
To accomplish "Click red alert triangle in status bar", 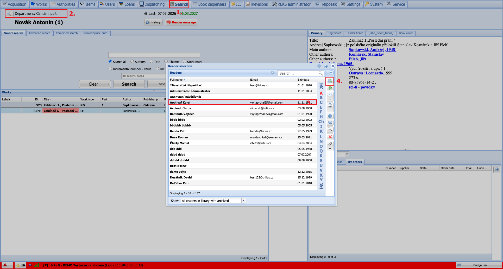I will point(6,265).
